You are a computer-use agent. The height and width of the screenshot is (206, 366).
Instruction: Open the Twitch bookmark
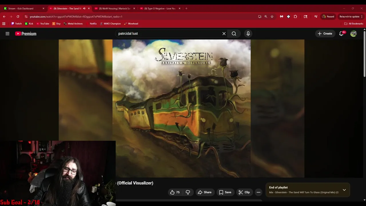(x=16, y=24)
